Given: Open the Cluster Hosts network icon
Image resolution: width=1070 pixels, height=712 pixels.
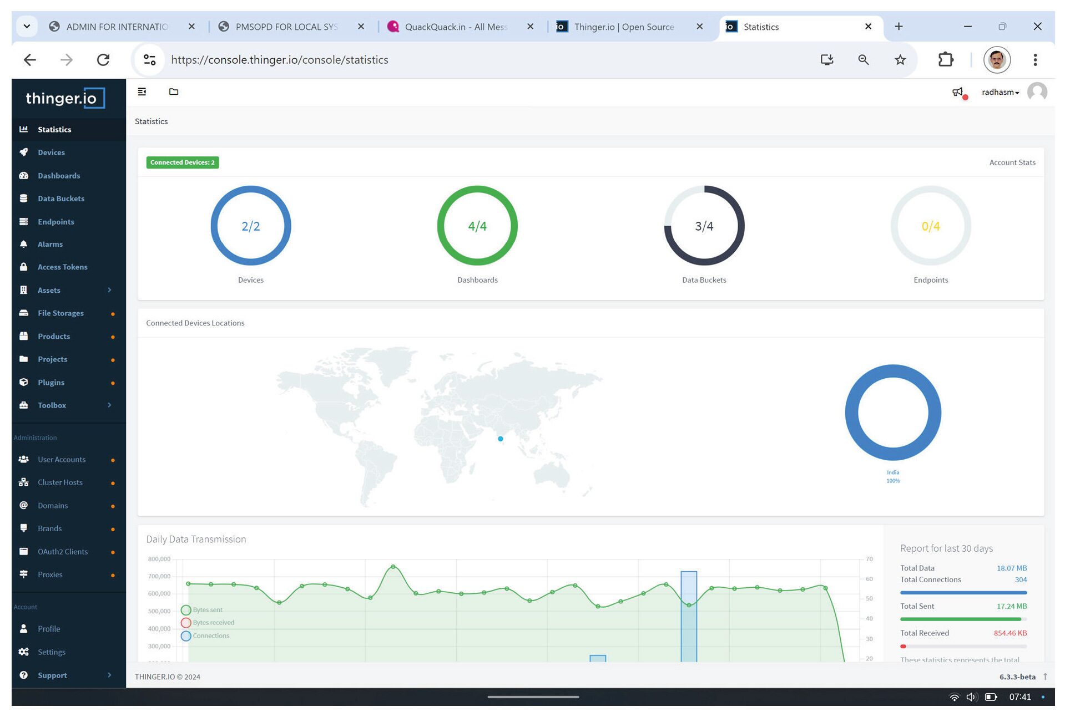Looking at the screenshot, I should (23, 483).
